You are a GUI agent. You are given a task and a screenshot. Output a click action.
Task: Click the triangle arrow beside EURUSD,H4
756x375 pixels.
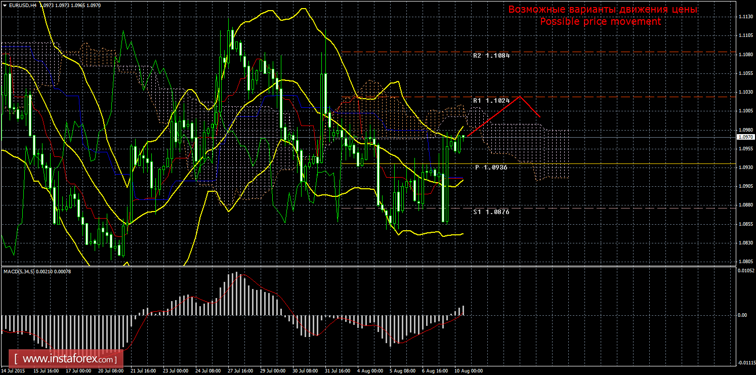click(5, 5)
